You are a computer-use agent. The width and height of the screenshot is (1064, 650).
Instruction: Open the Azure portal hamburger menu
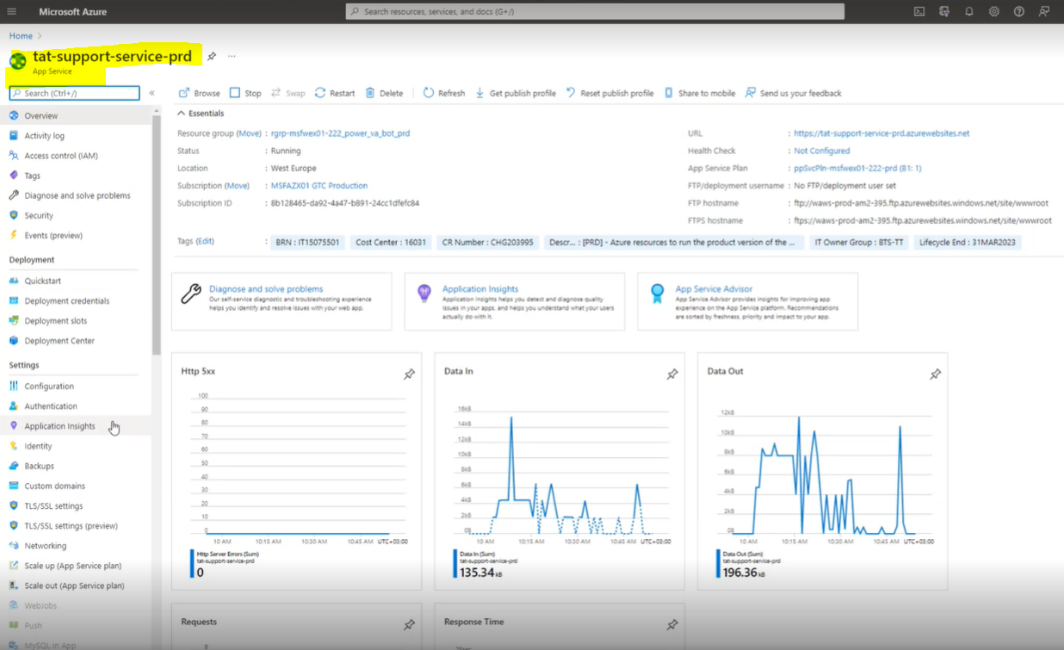(12, 11)
